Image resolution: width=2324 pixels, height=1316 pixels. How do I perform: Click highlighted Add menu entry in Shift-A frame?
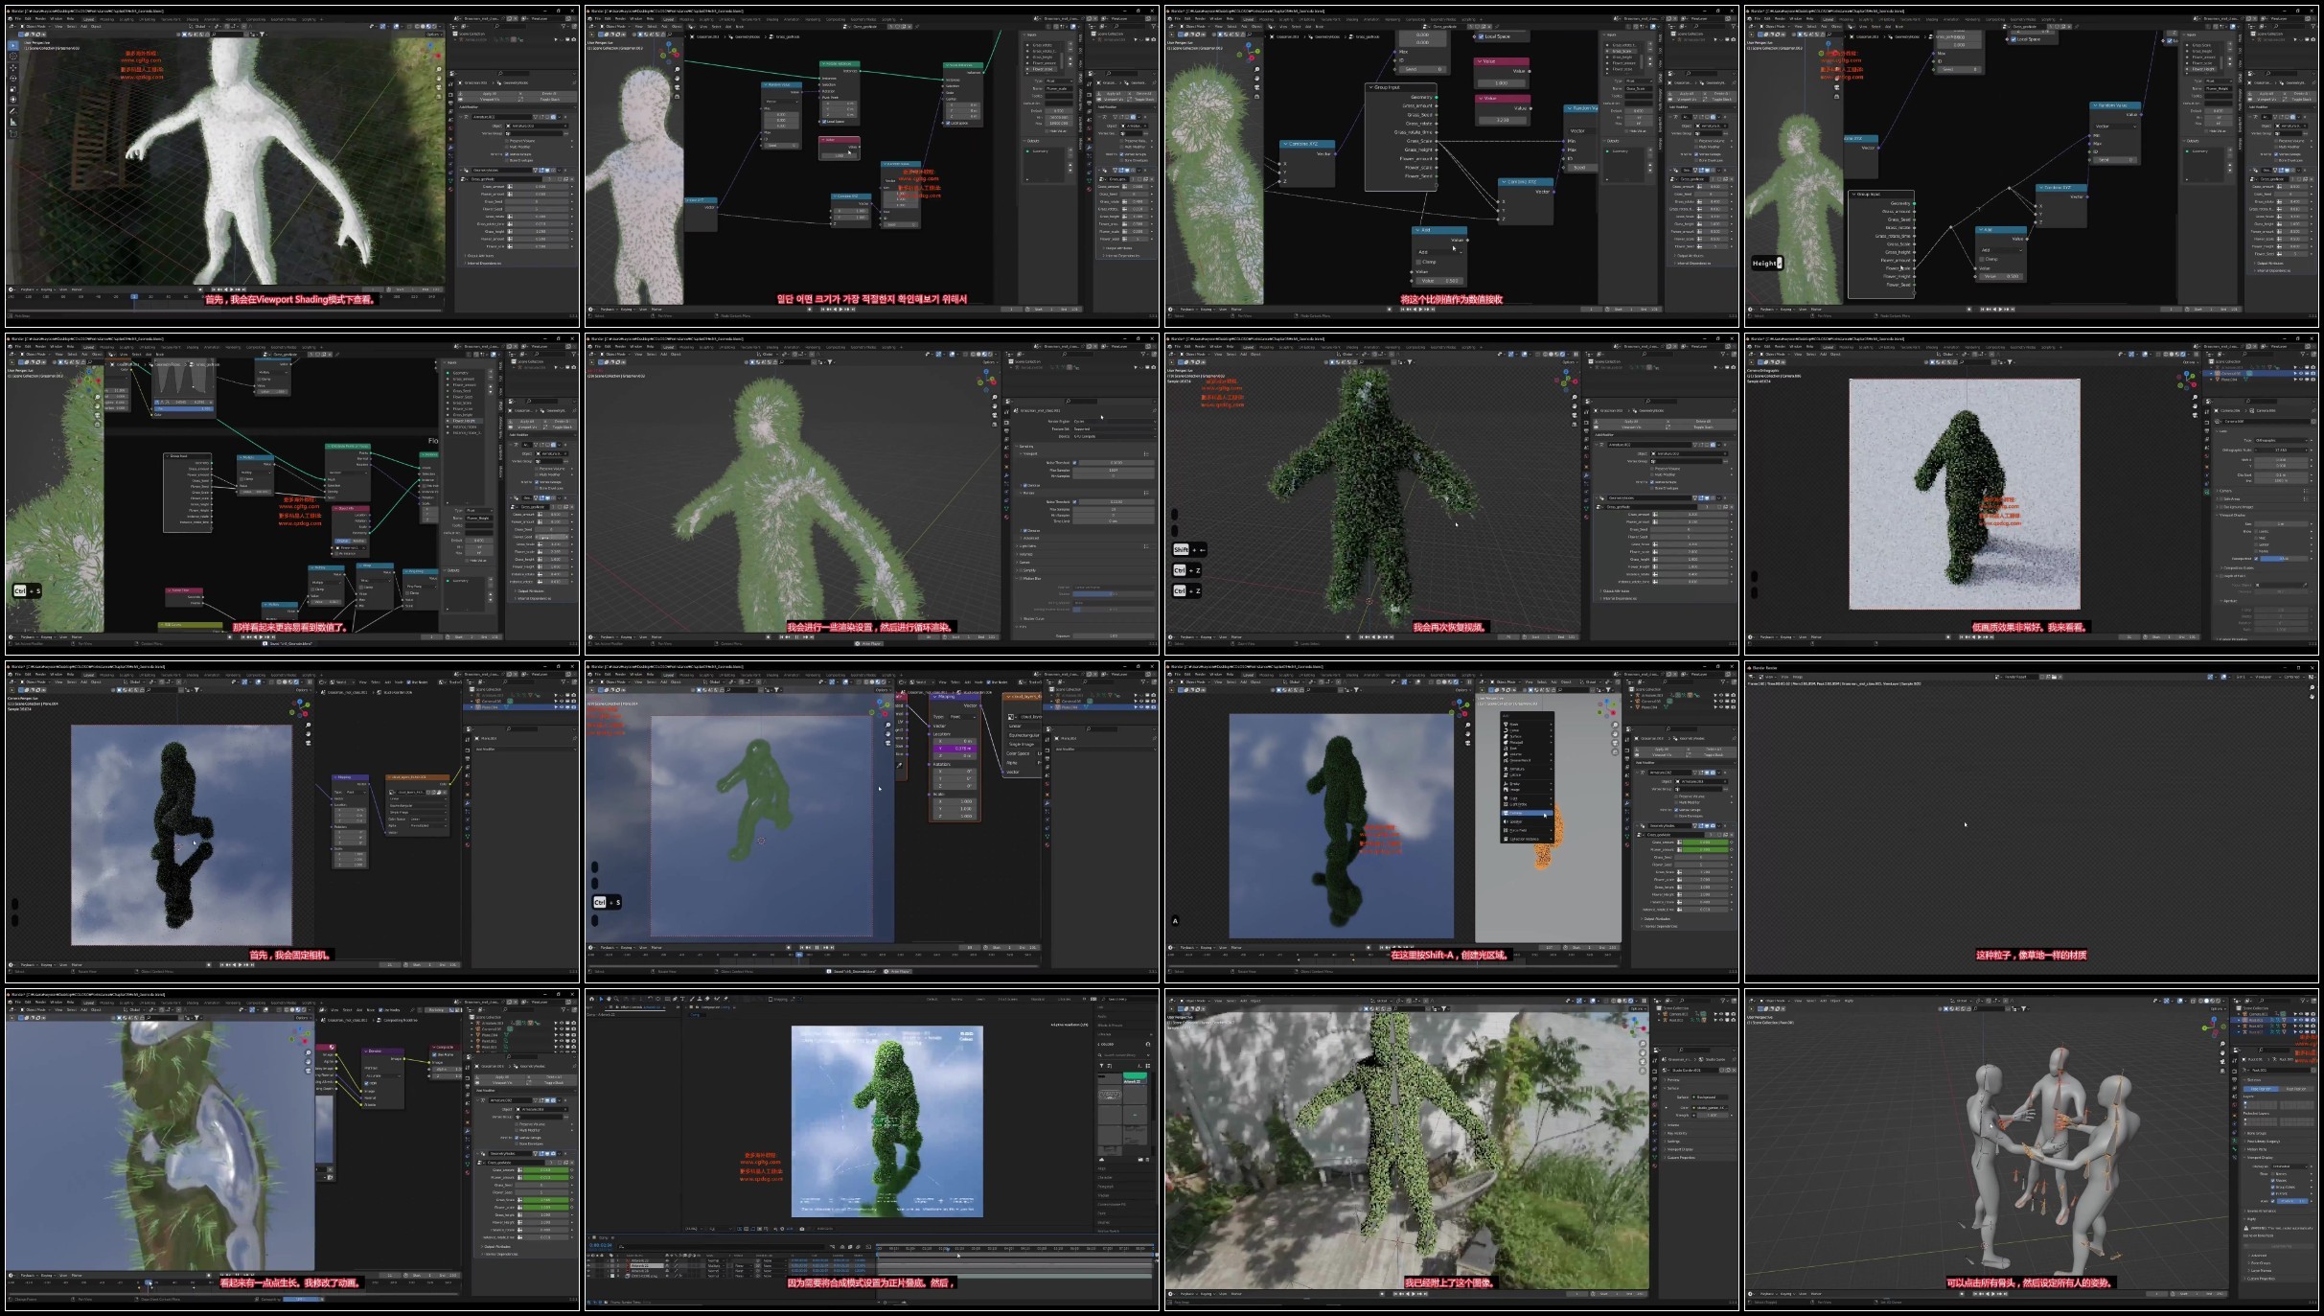[1527, 813]
